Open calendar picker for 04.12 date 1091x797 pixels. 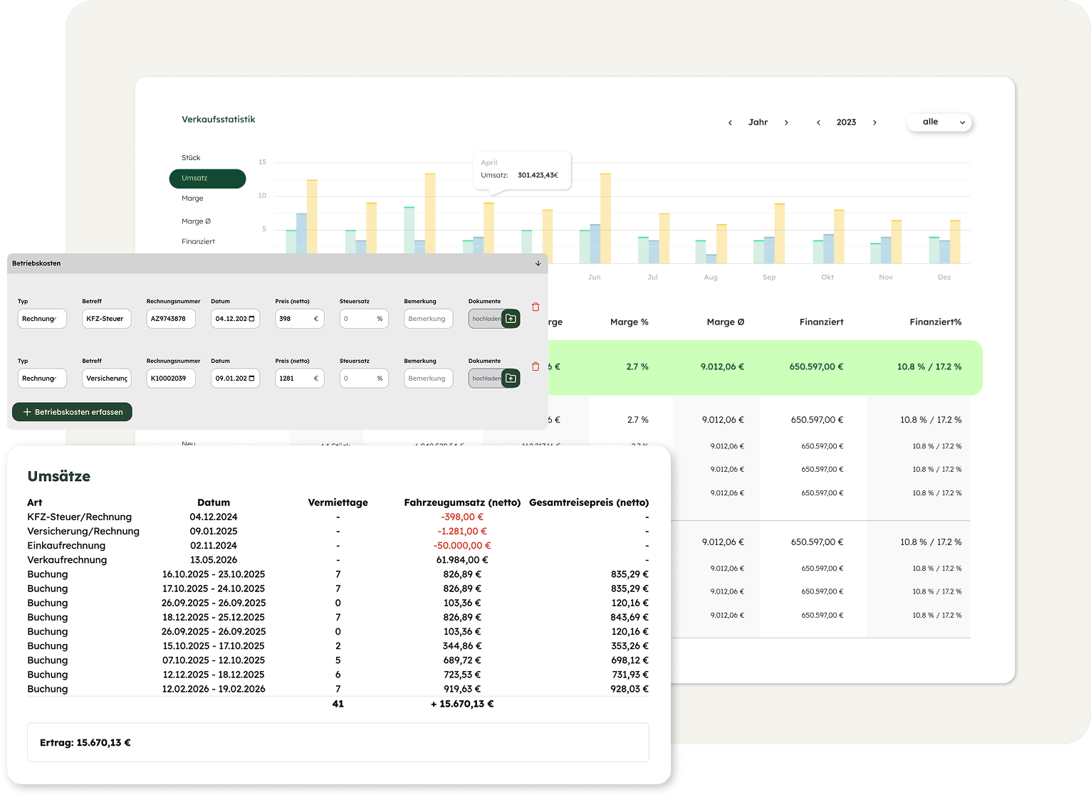(251, 319)
